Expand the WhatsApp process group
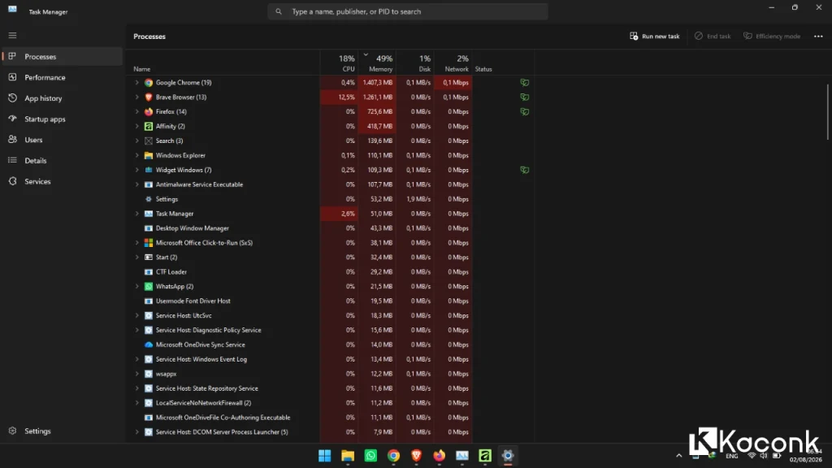 tap(136, 287)
